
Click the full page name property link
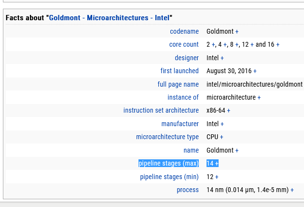tap(178, 84)
